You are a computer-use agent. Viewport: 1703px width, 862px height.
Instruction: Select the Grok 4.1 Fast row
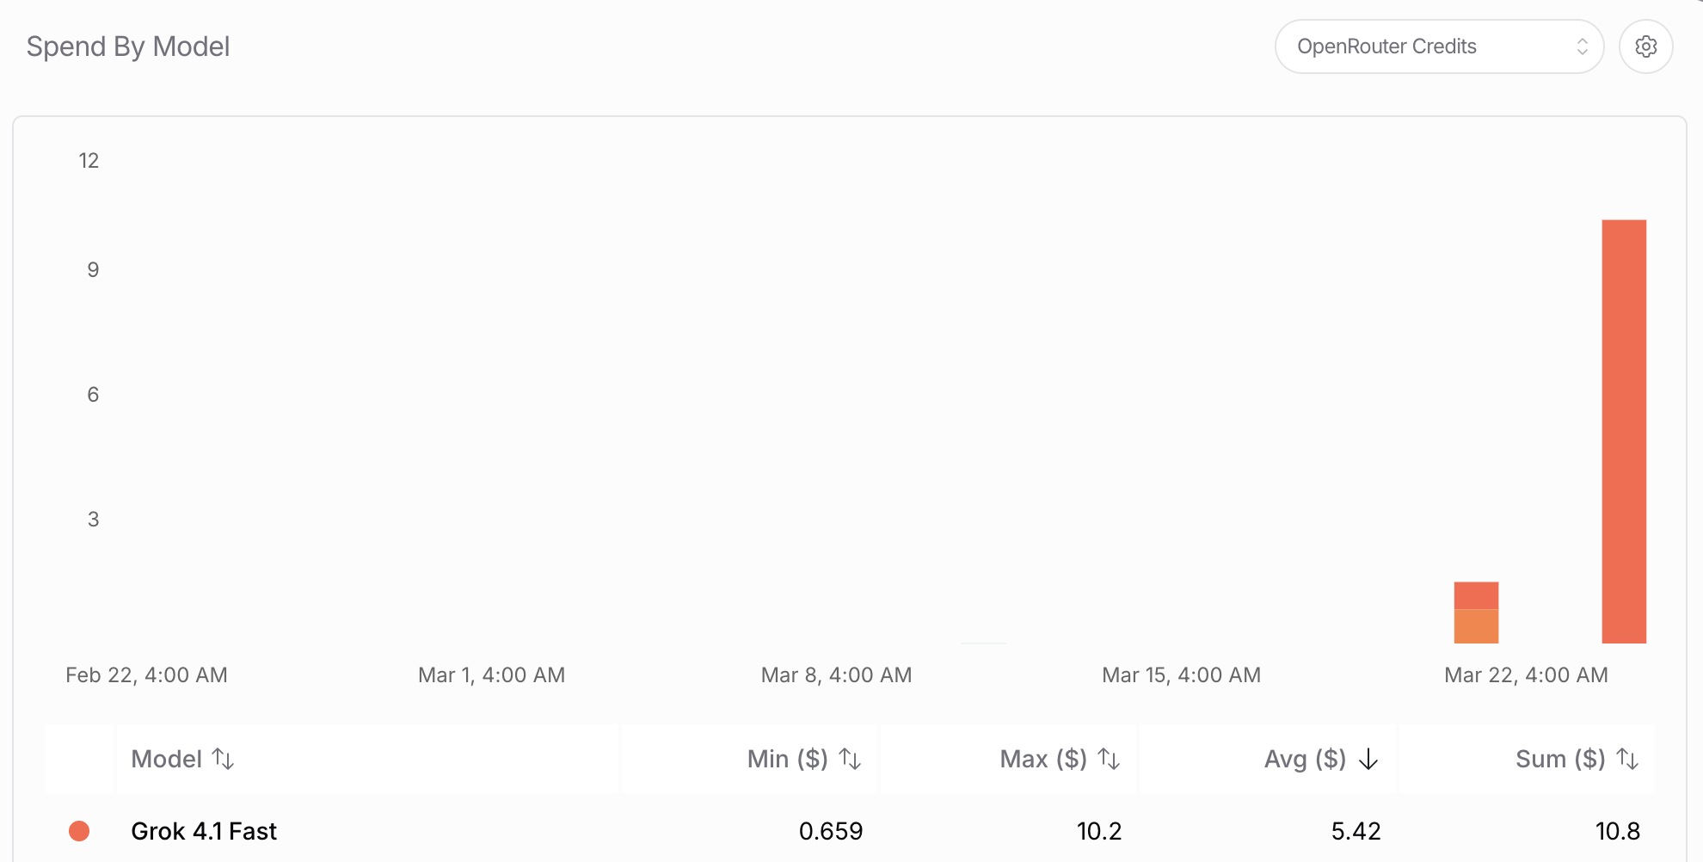tap(850, 831)
